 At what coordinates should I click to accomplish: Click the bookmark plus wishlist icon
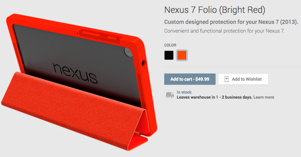click(227, 79)
